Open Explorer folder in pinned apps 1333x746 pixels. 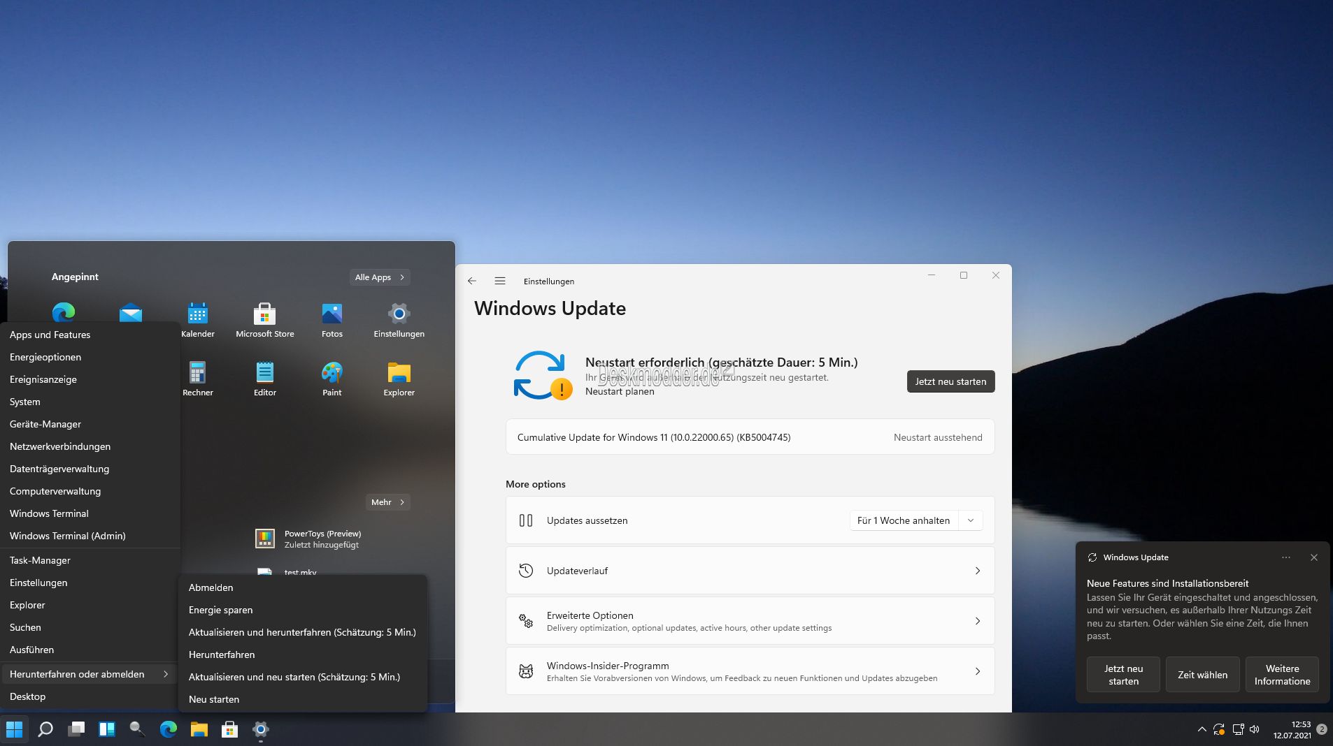click(399, 379)
